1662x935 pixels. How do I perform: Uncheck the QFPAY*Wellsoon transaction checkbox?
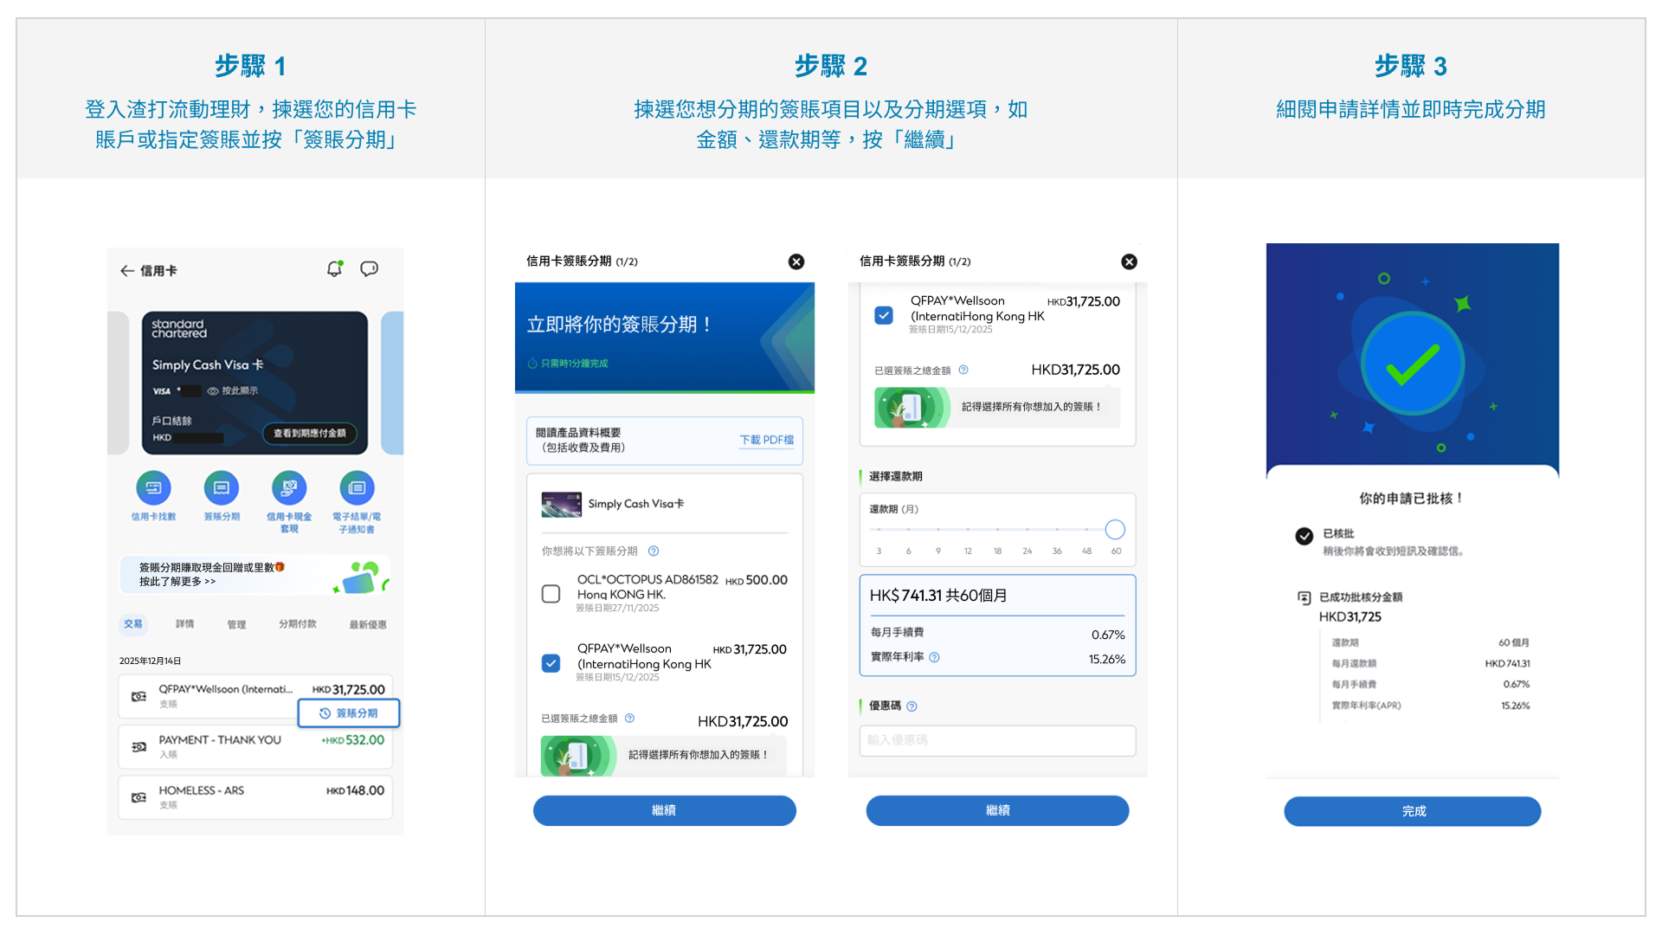(551, 663)
